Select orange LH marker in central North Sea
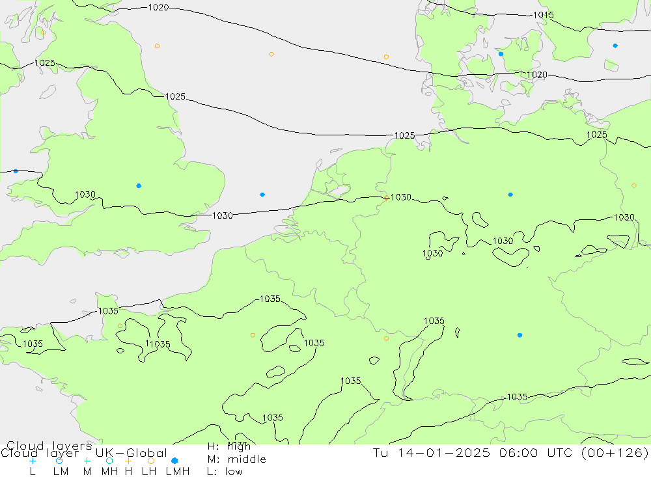 [271, 55]
